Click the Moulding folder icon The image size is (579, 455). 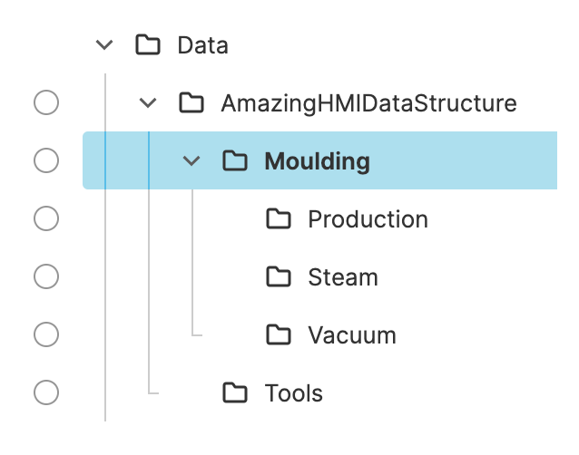pyautogui.click(x=235, y=160)
